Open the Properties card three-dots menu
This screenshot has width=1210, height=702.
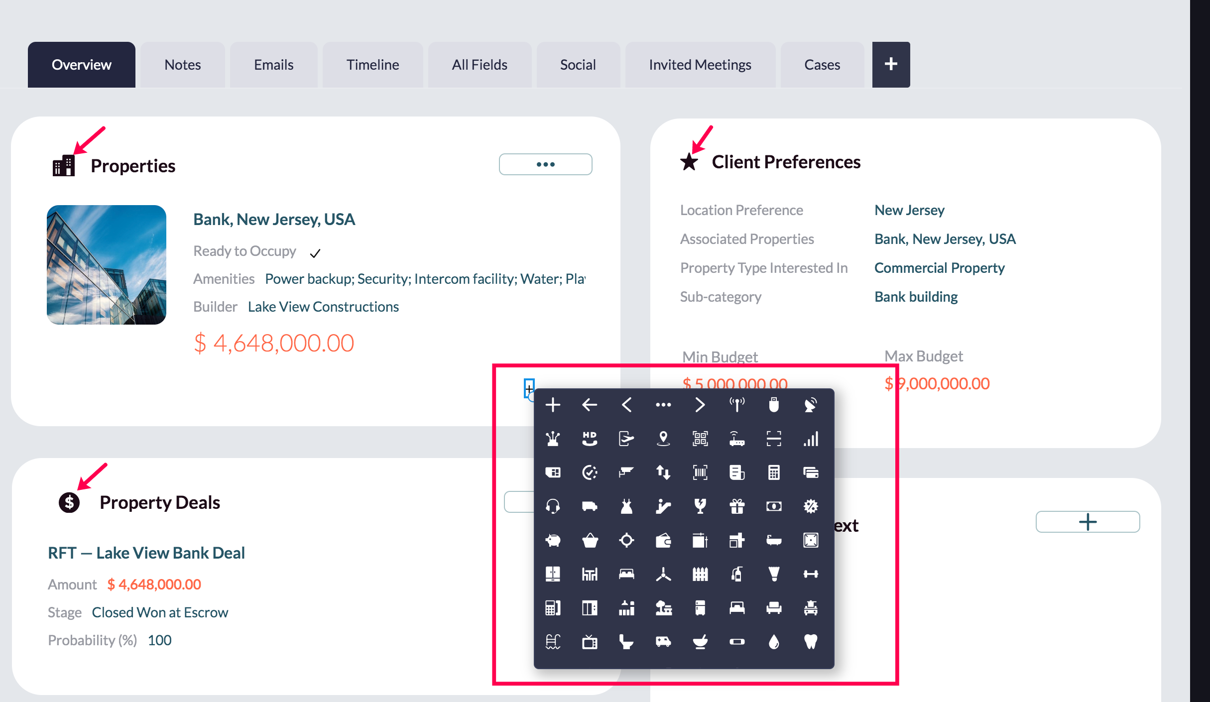coord(545,164)
